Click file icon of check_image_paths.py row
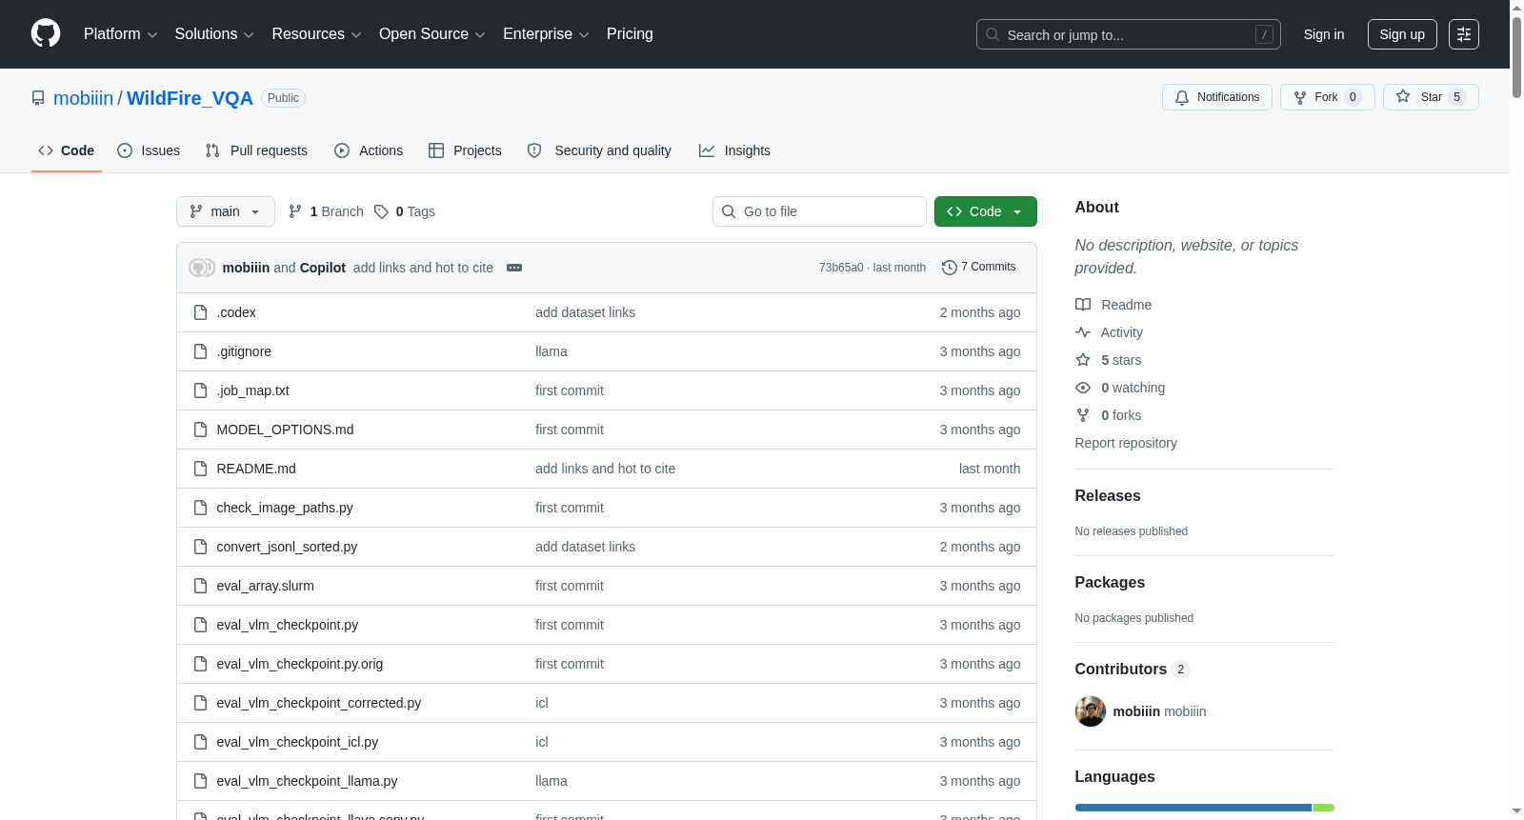 [x=200, y=508]
